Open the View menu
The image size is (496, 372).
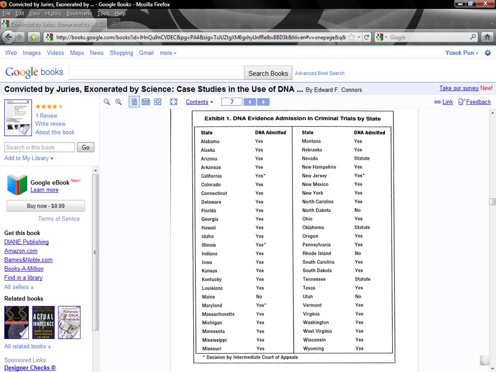pyautogui.click(x=35, y=13)
